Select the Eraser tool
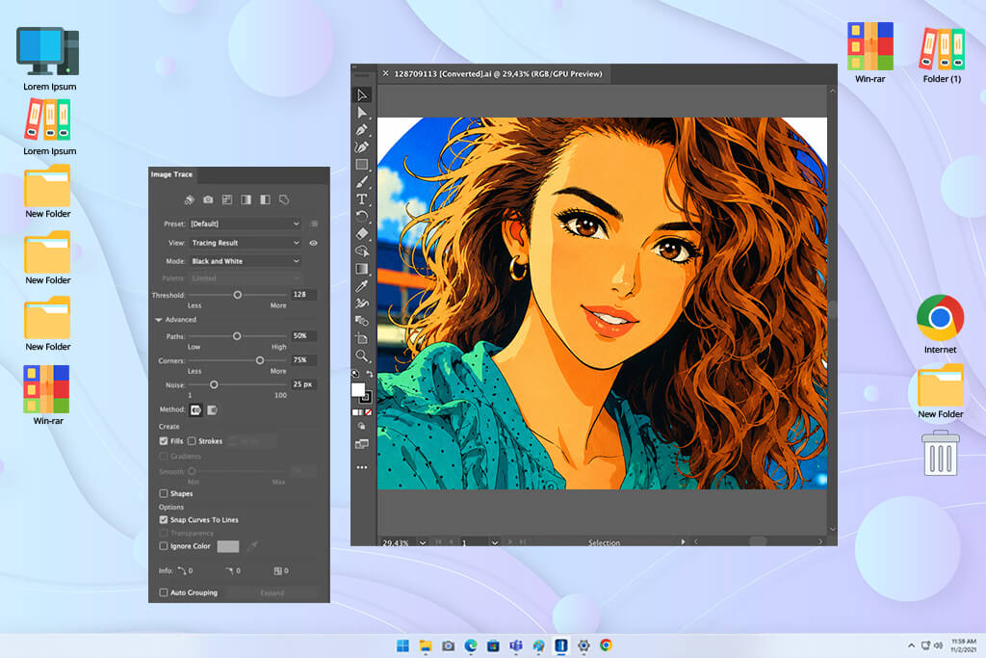Screen dimensions: 986x658 point(362,234)
